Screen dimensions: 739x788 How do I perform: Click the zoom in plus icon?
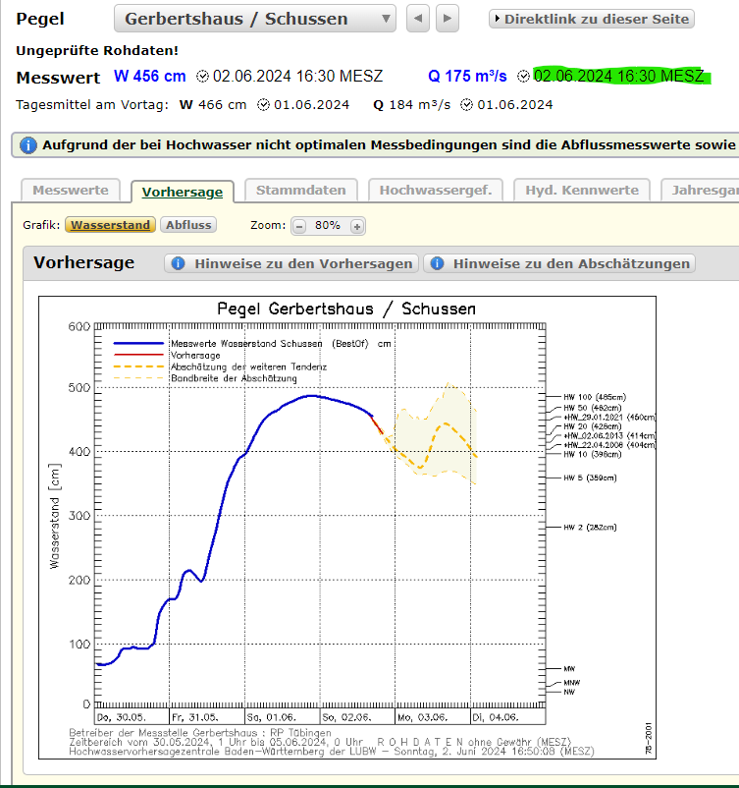click(x=357, y=226)
